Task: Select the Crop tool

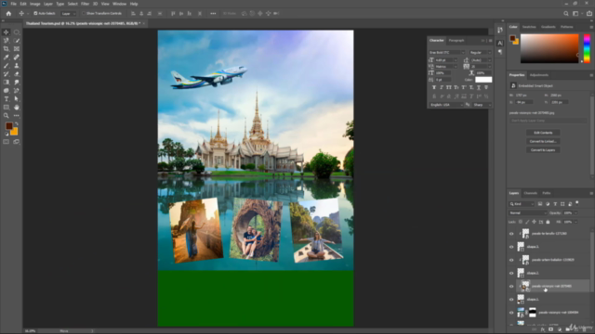Action: point(7,49)
